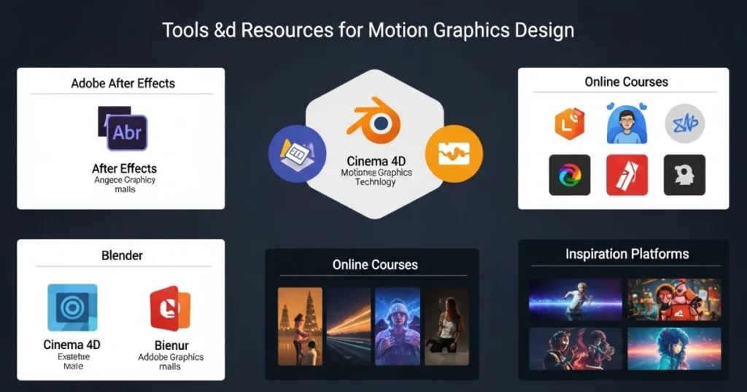Select the orange circular waveform icon
The width and height of the screenshot is (747, 392).
coord(454,154)
